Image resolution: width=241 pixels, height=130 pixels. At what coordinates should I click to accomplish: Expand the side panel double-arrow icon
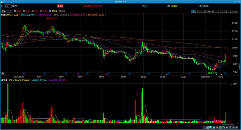coord(3,73)
